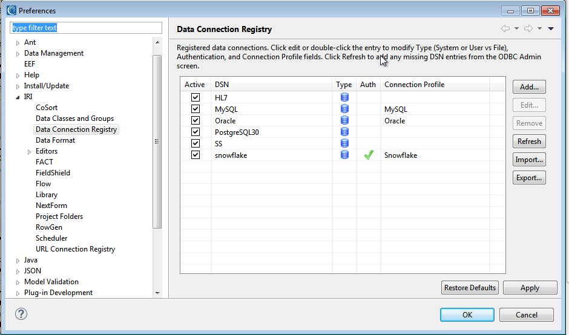The width and height of the screenshot is (569, 335).
Task: Click the green Auth checkmark for snowflake
Action: pyautogui.click(x=369, y=155)
